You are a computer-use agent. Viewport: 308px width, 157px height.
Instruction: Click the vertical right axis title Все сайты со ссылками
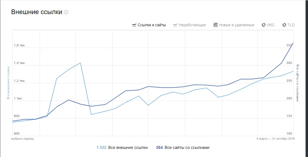(x=297, y=83)
